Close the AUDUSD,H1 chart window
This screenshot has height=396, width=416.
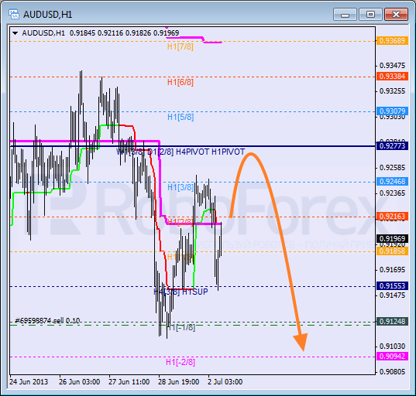pyautogui.click(x=396, y=15)
